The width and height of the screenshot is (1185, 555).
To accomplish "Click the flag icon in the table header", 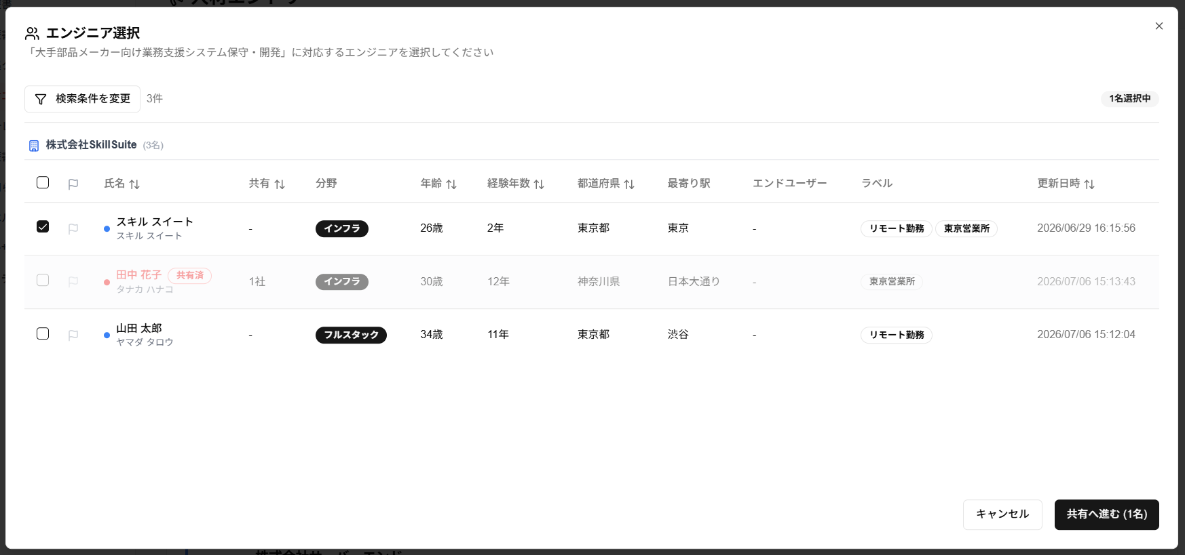I will coord(73,184).
